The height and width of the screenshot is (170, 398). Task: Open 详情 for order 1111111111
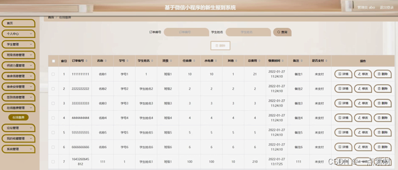[343, 74]
